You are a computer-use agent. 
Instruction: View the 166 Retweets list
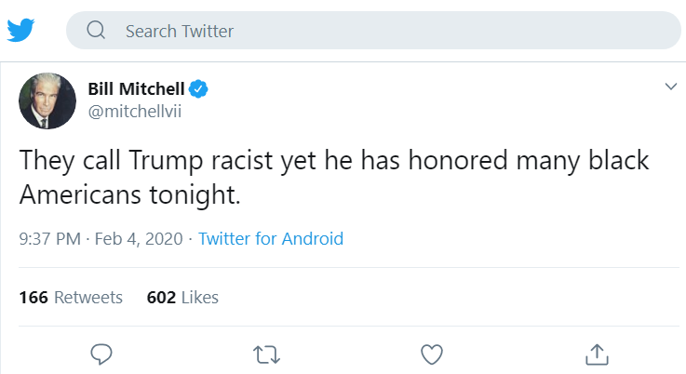(x=71, y=298)
